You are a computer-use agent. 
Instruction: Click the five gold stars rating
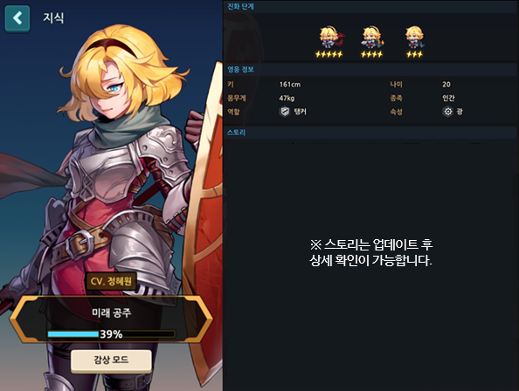329,54
